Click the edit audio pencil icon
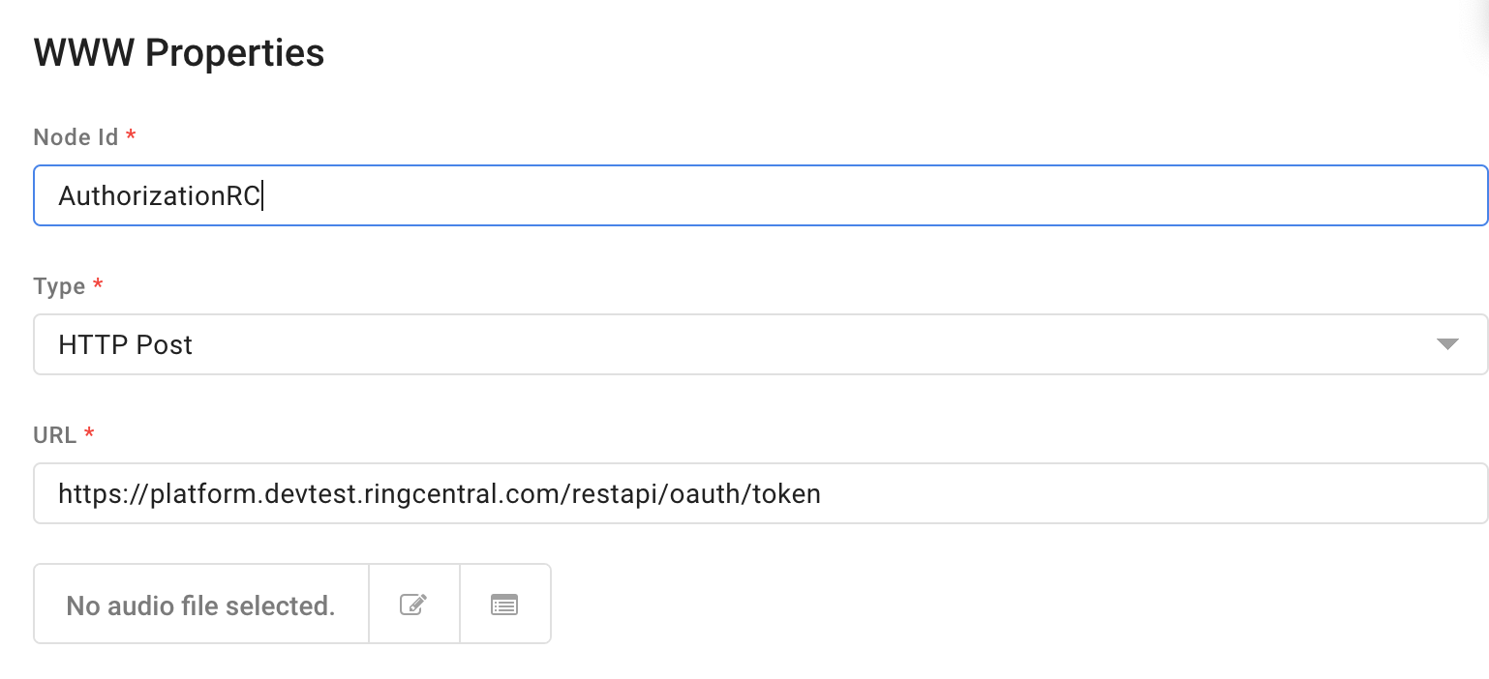 (x=413, y=605)
